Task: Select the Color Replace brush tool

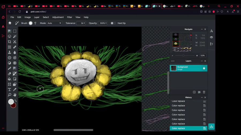Action: coord(15,74)
